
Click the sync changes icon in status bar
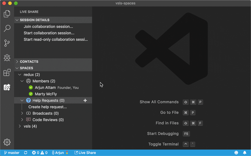[26, 153]
